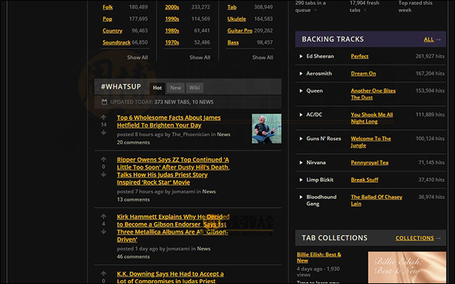
Task: View the 13 comments on Ripper Owens post
Action: [133, 200]
